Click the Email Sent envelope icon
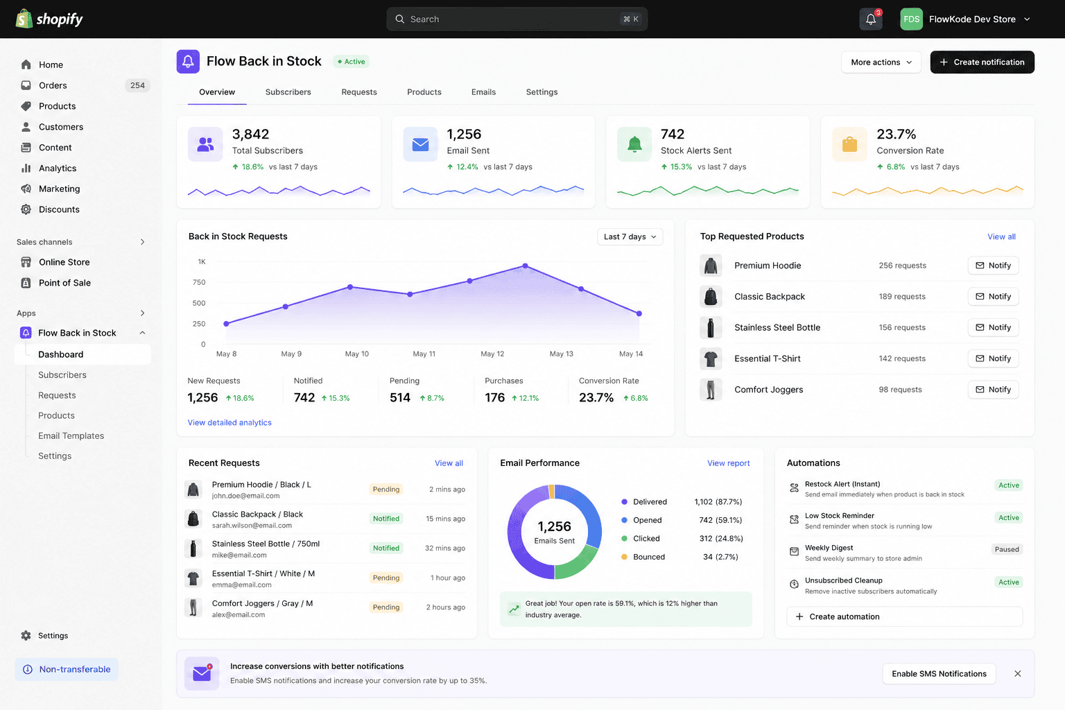Image resolution: width=1065 pixels, height=710 pixels. [420, 144]
